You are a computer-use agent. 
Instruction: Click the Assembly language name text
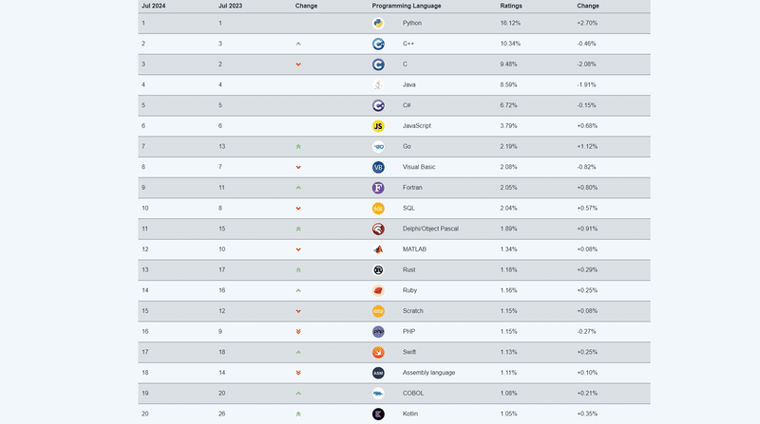428,373
